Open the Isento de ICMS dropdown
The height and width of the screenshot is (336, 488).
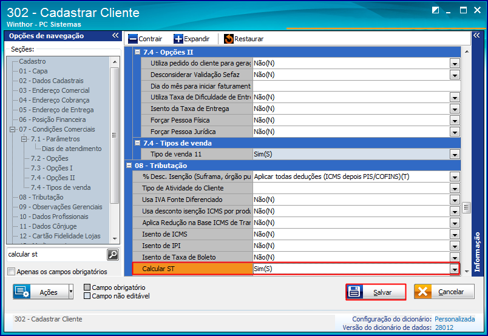pos(455,234)
